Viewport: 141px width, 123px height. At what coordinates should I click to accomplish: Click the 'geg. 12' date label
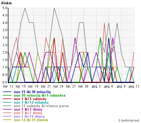click(134, 86)
